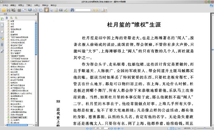Select the Hand tool
The height and width of the screenshot is (130, 214).
46,10
